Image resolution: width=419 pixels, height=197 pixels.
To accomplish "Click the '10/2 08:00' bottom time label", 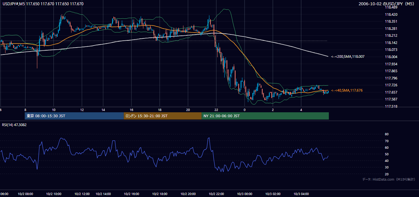I will pos(25,194).
